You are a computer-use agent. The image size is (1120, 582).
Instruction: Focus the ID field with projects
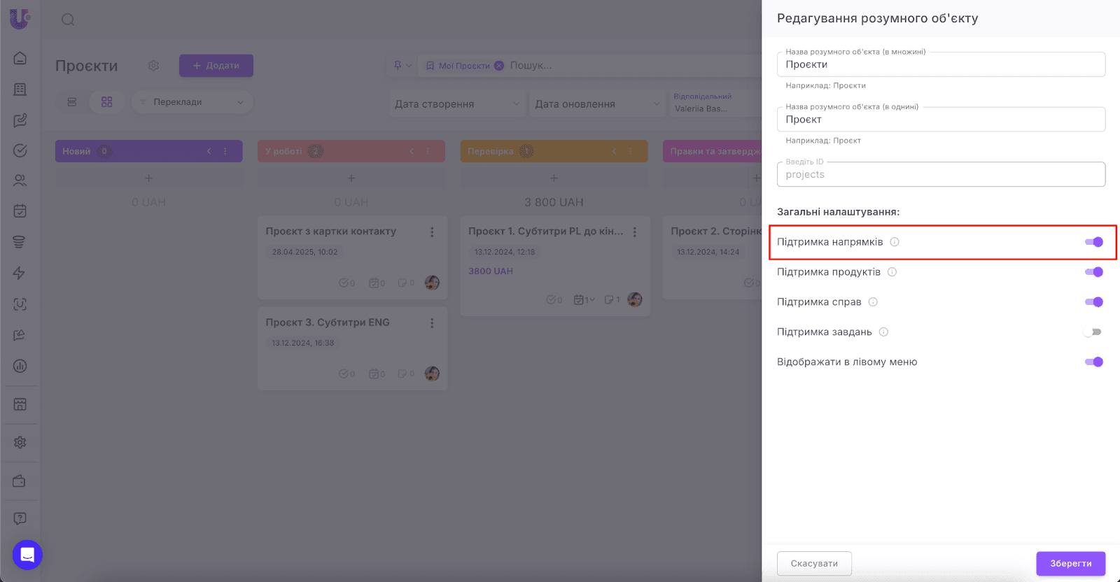pos(941,174)
